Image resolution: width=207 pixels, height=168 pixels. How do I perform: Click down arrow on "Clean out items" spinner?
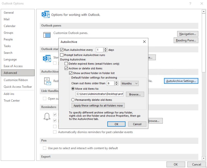[116, 85]
